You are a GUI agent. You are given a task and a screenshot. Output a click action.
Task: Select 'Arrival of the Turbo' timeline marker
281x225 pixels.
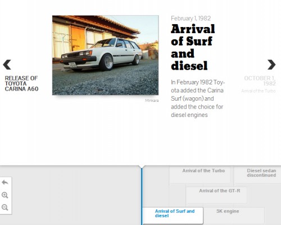click(x=200, y=175)
